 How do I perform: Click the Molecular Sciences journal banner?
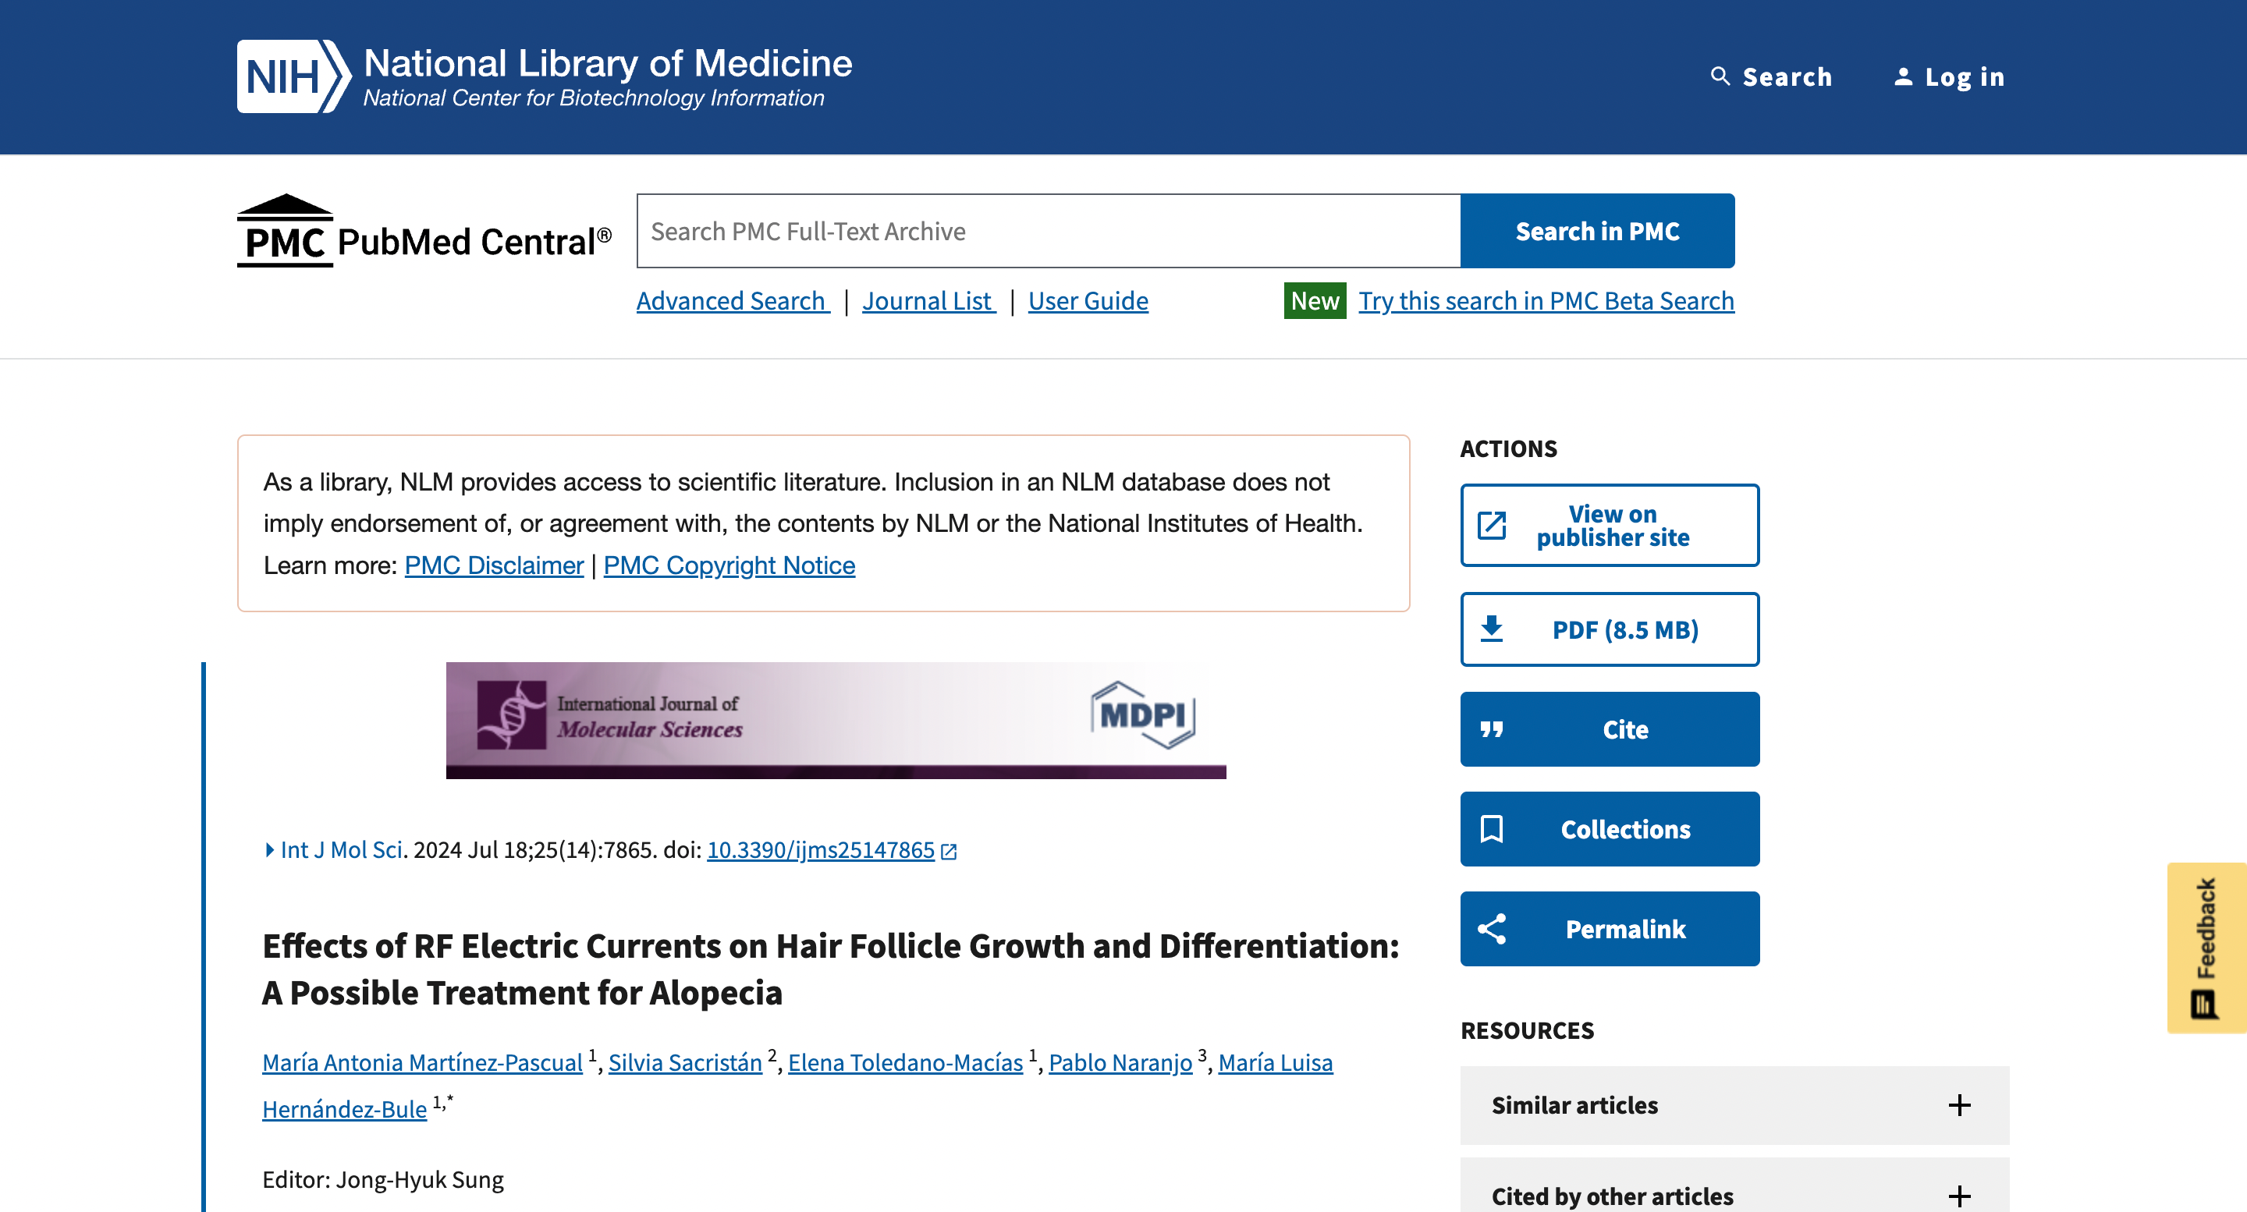click(x=835, y=719)
